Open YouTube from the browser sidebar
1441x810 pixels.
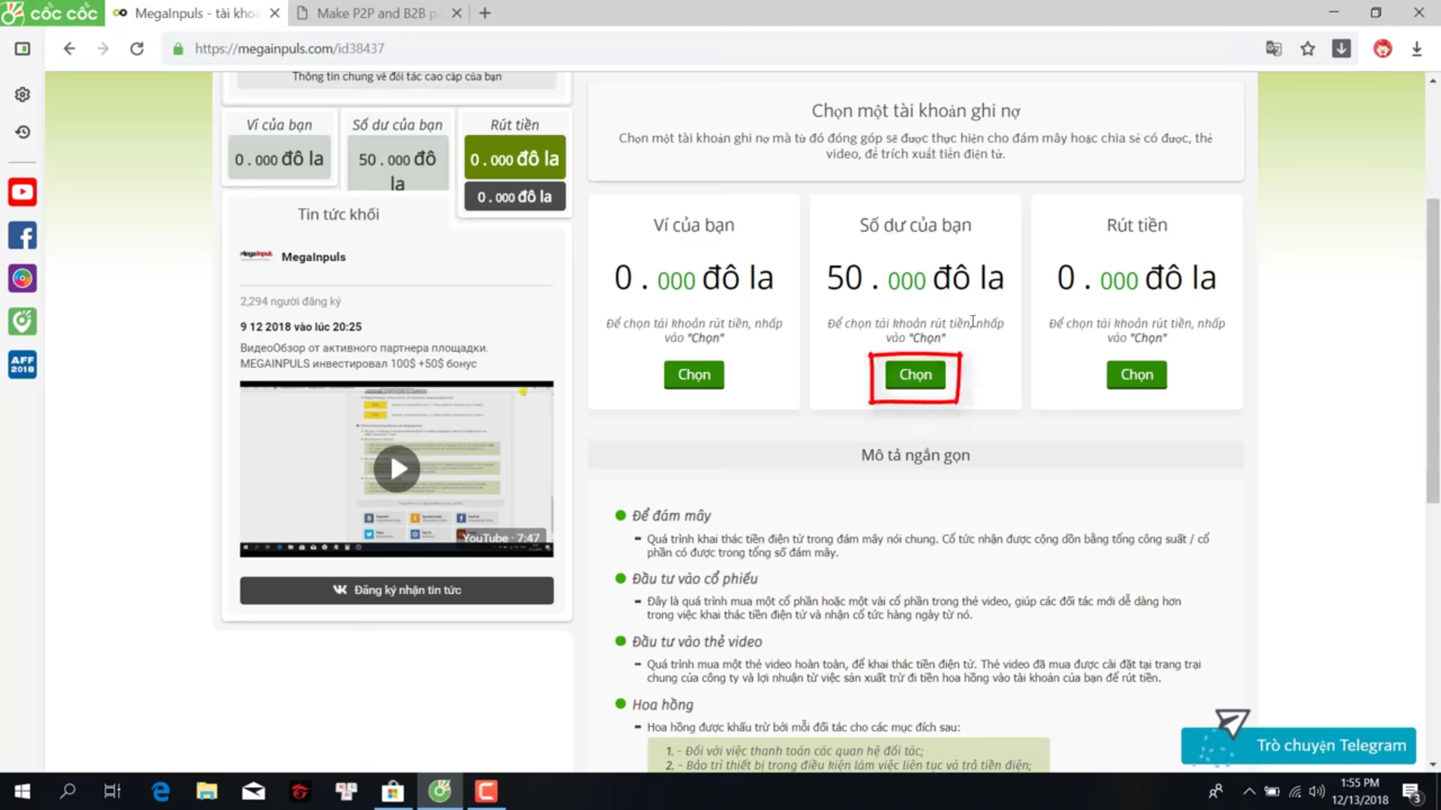pyautogui.click(x=23, y=192)
